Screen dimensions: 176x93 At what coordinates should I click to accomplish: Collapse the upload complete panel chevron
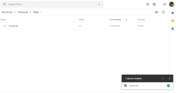[163, 79]
